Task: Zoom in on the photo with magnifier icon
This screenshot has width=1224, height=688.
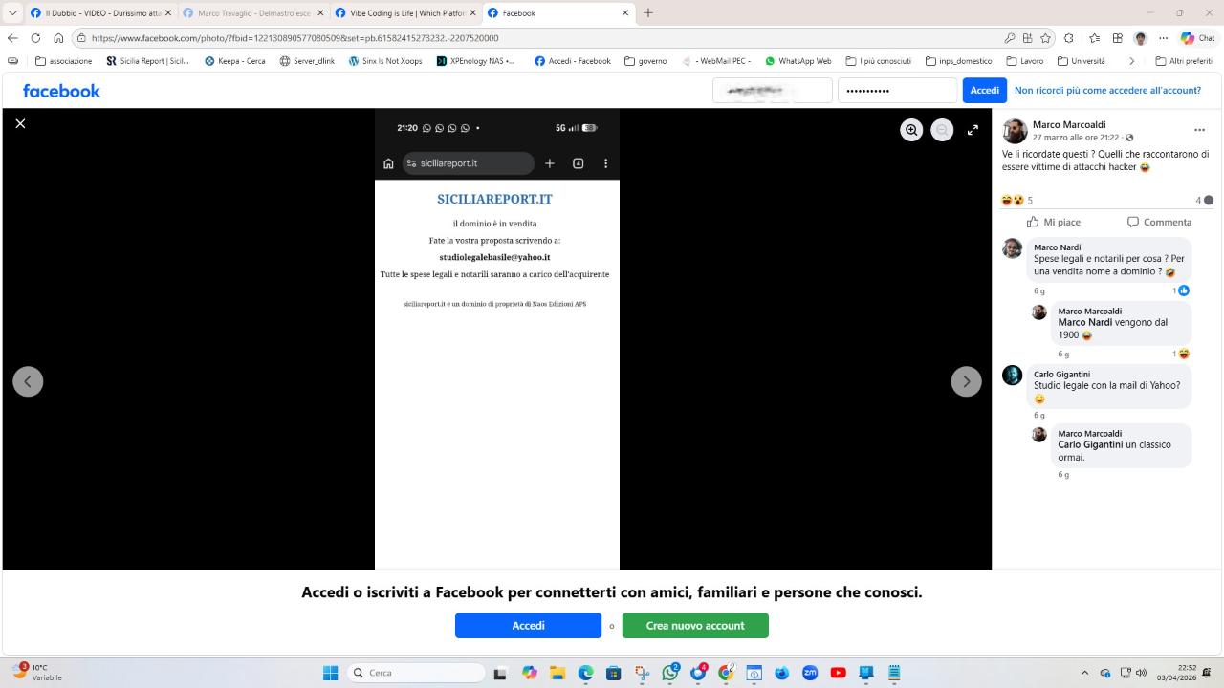Action: coord(911,130)
